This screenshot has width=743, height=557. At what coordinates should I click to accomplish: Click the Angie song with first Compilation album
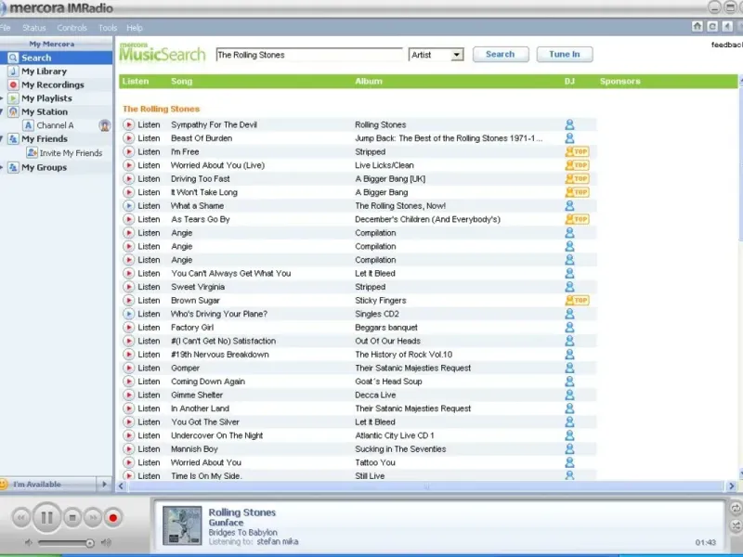pos(182,233)
